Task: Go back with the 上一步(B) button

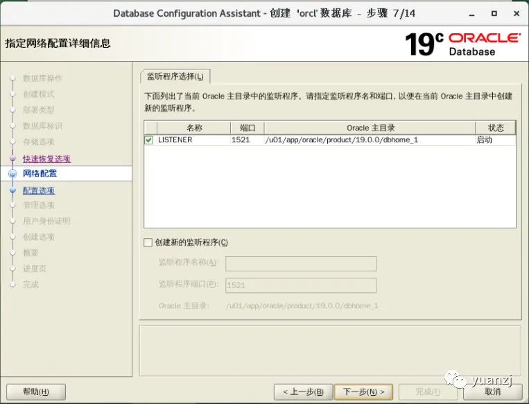Action: [x=303, y=392]
